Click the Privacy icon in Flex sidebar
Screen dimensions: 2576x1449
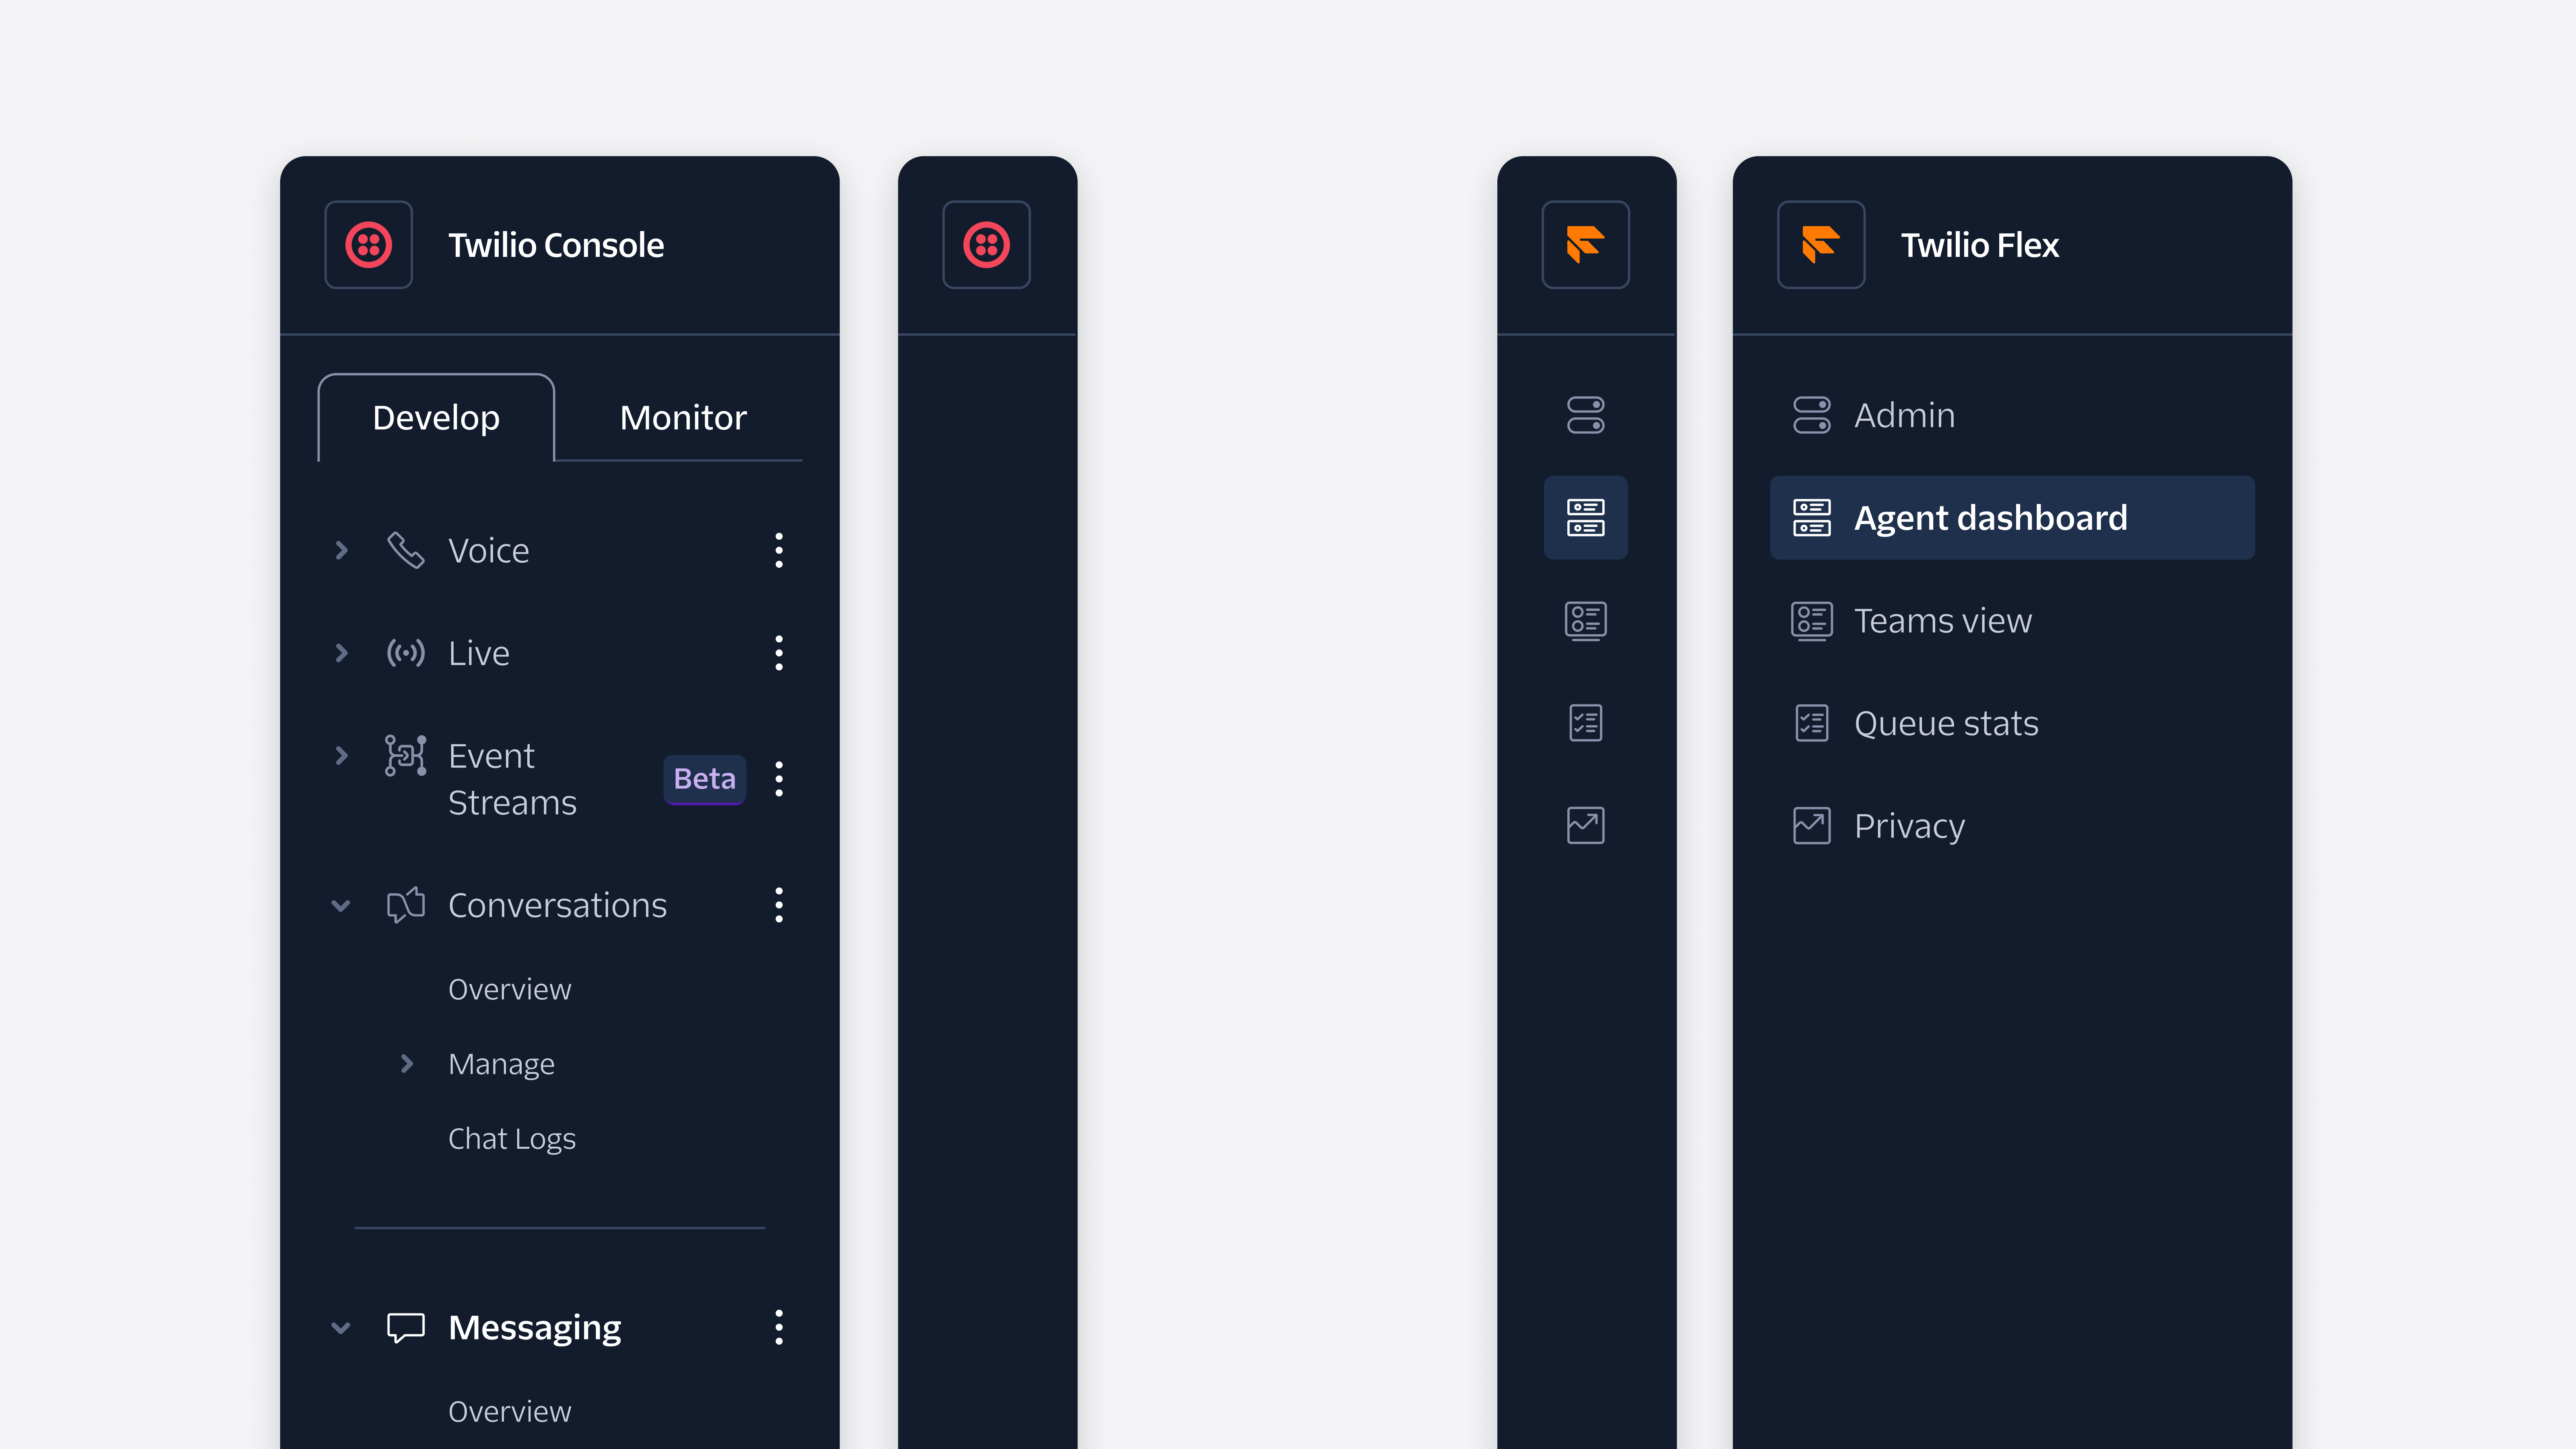click(x=1583, y=824)
